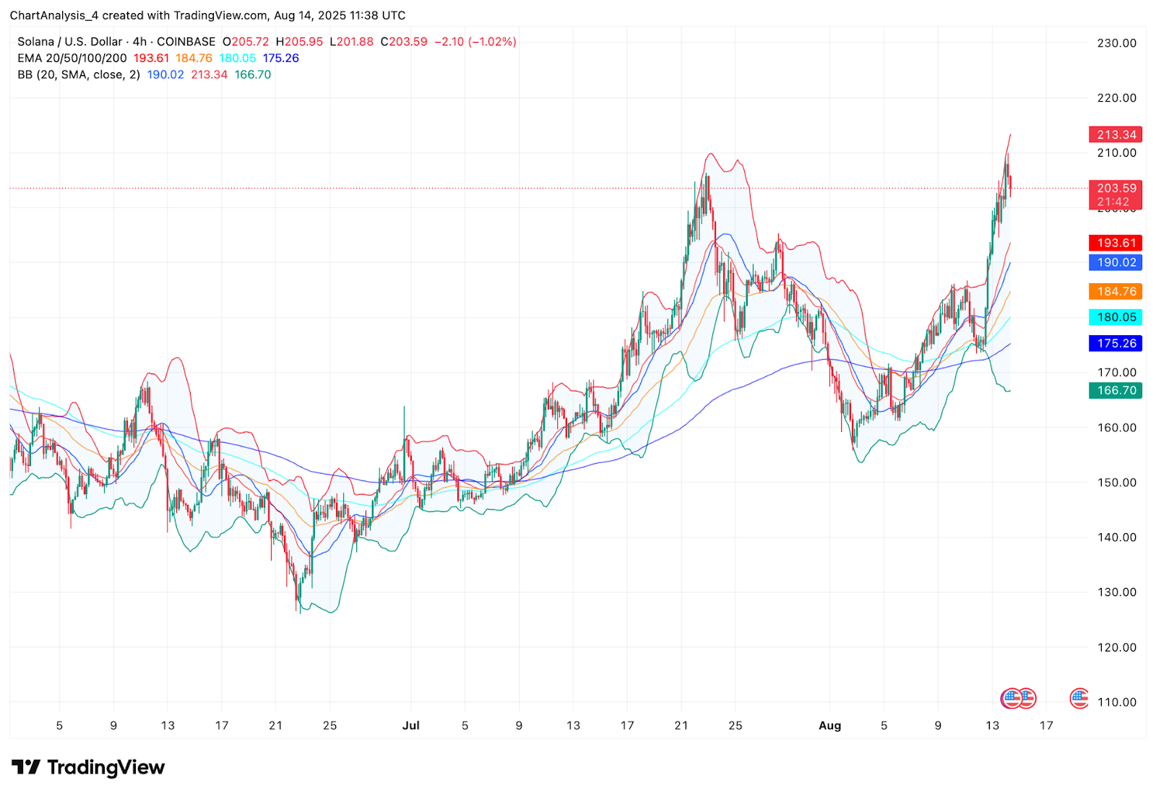The width and height of the screenshot is (1156, 796).
Task: Click BB legend upper value 213.34
Action: pyautogui.click(x=210, y=75)
